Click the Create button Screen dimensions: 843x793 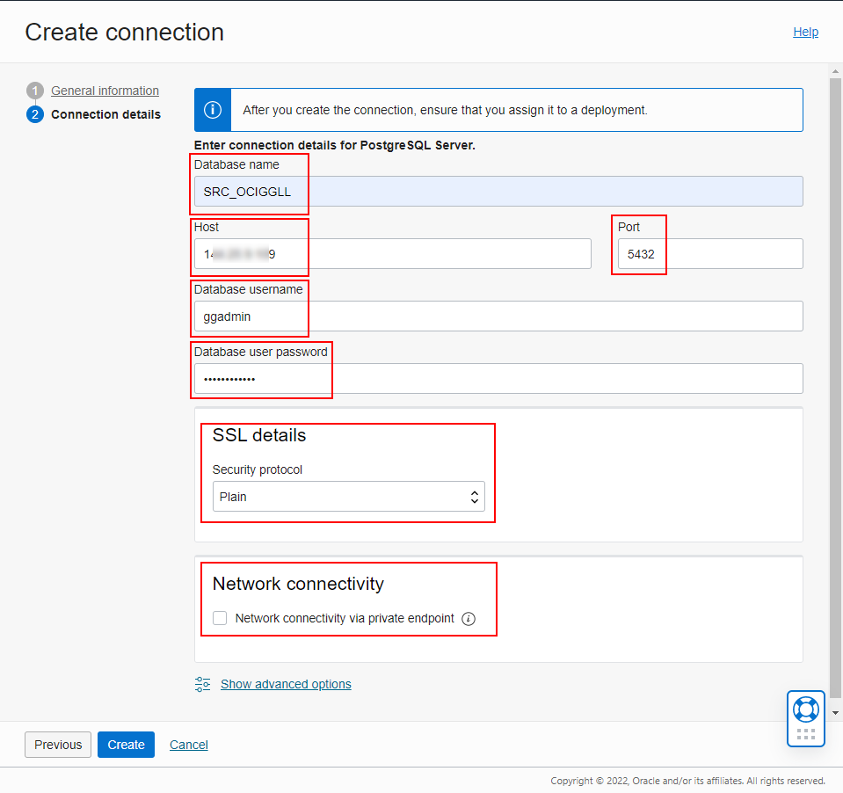click(x=126, y=745)
